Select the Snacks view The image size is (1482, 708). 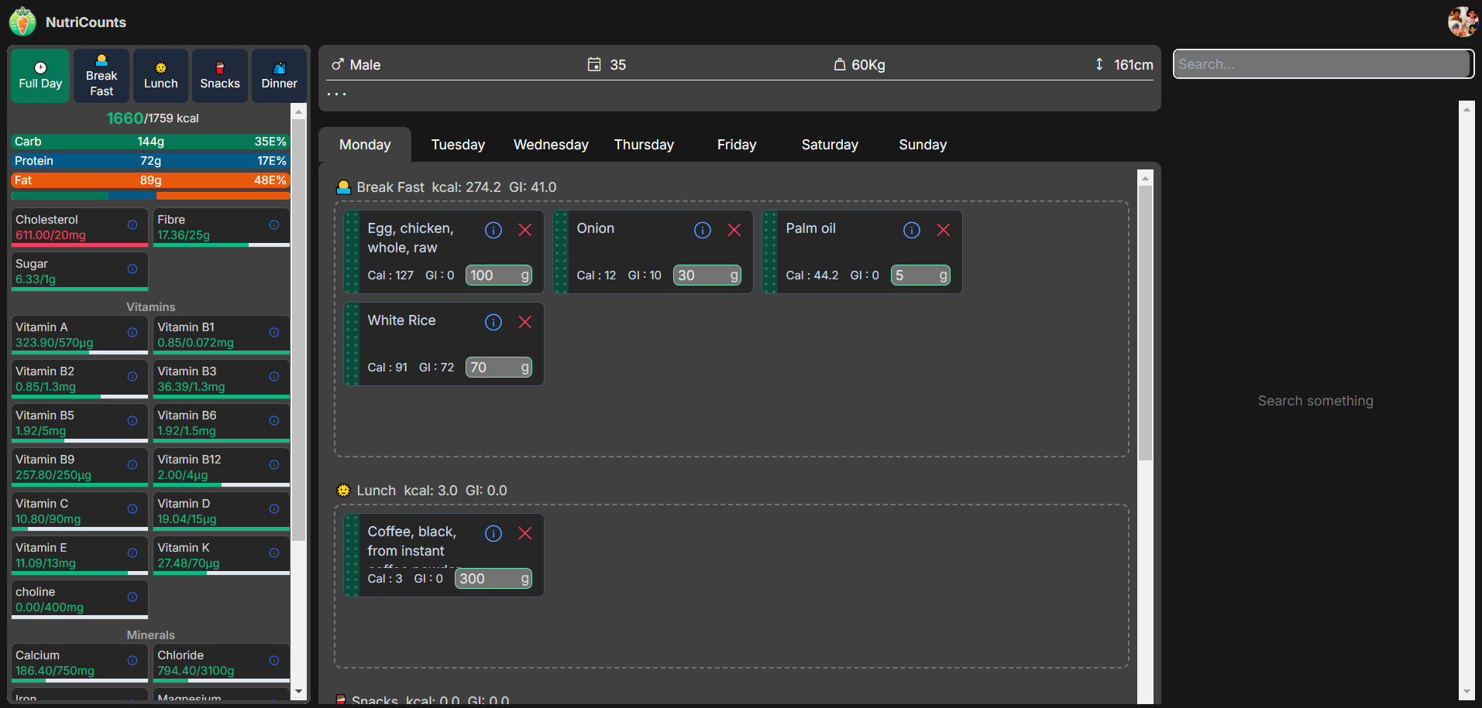(220, 76)
